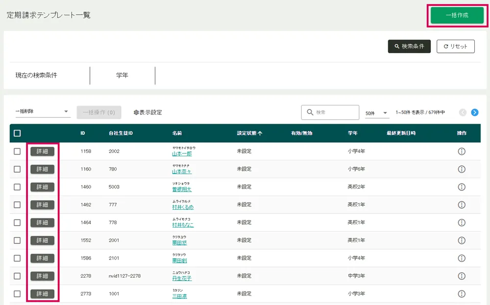
Task: Open the 50件 page size dropdown
Action: coord(376,113)
